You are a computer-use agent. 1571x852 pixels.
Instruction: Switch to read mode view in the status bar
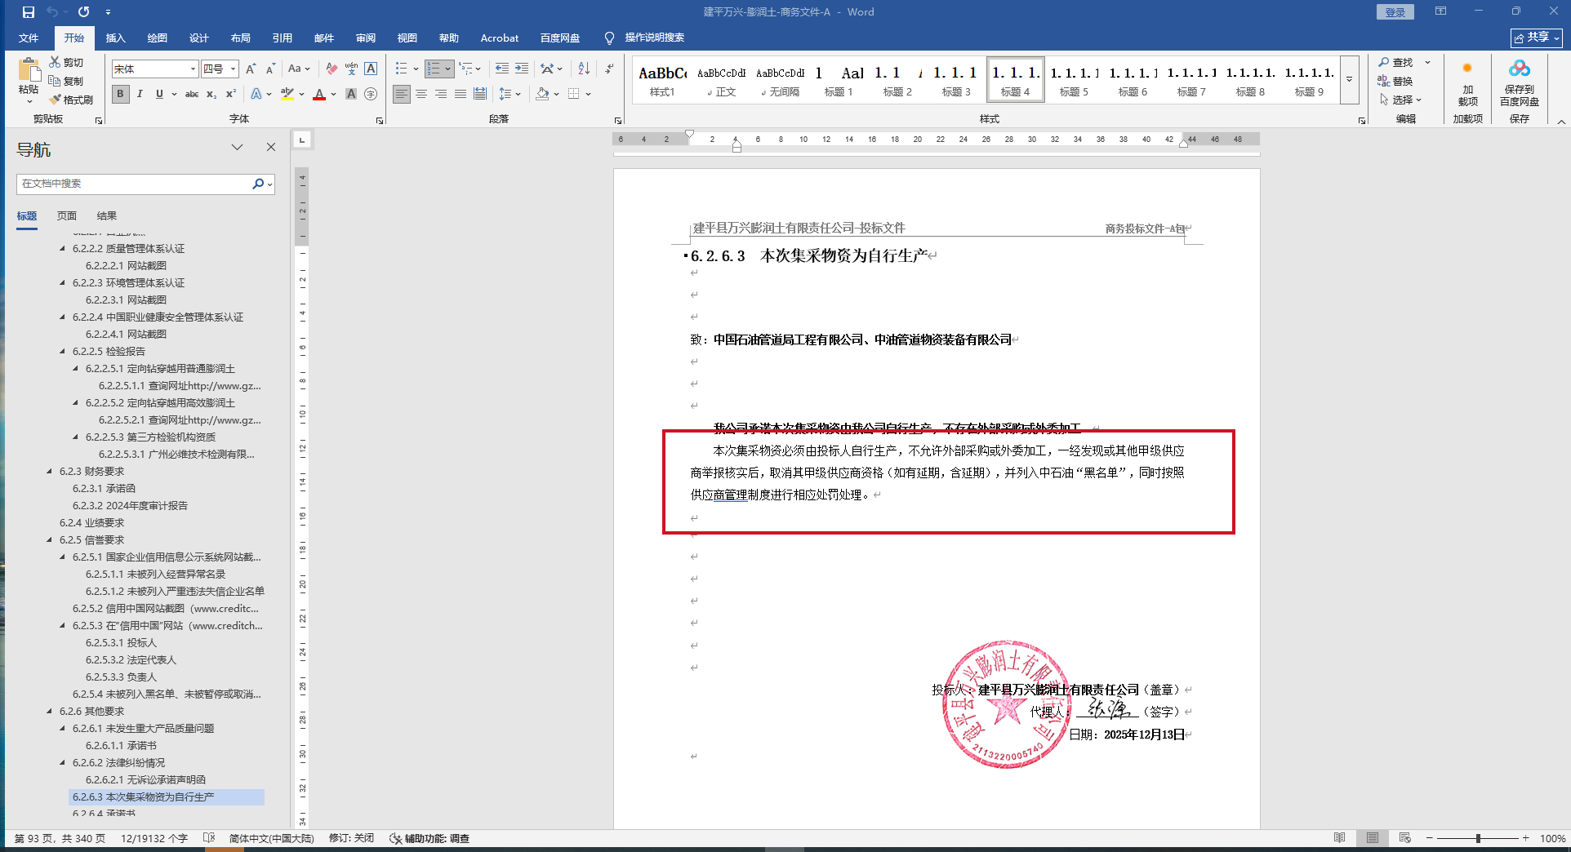1340,838
